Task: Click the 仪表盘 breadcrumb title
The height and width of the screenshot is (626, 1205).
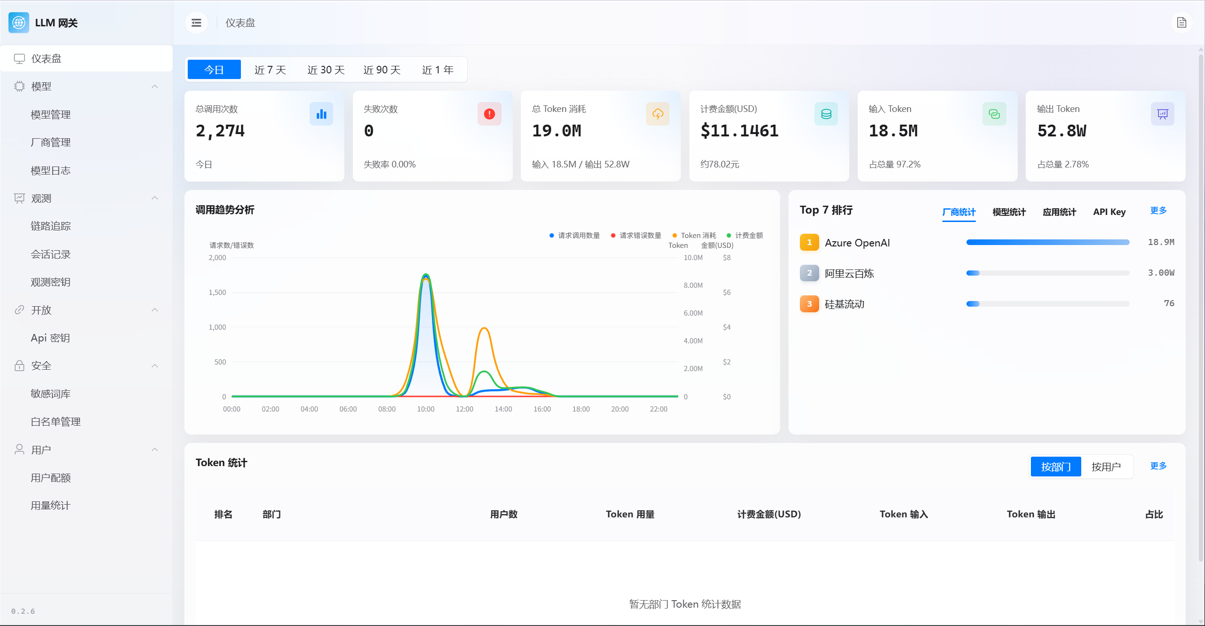Action: [240, 23]
